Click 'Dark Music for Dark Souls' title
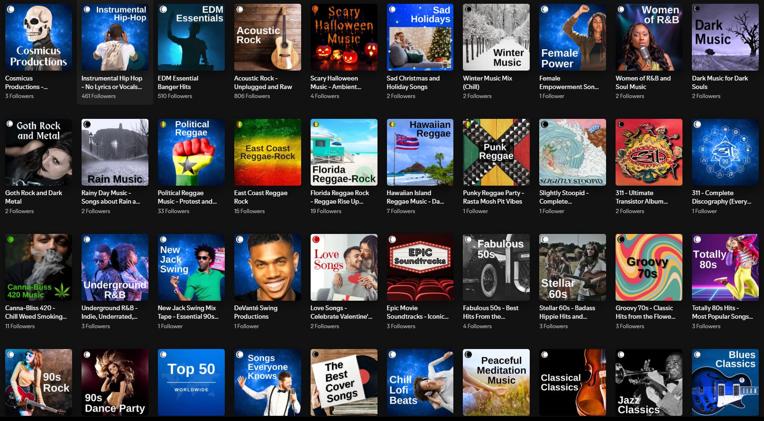 click(x=720, y=82)
